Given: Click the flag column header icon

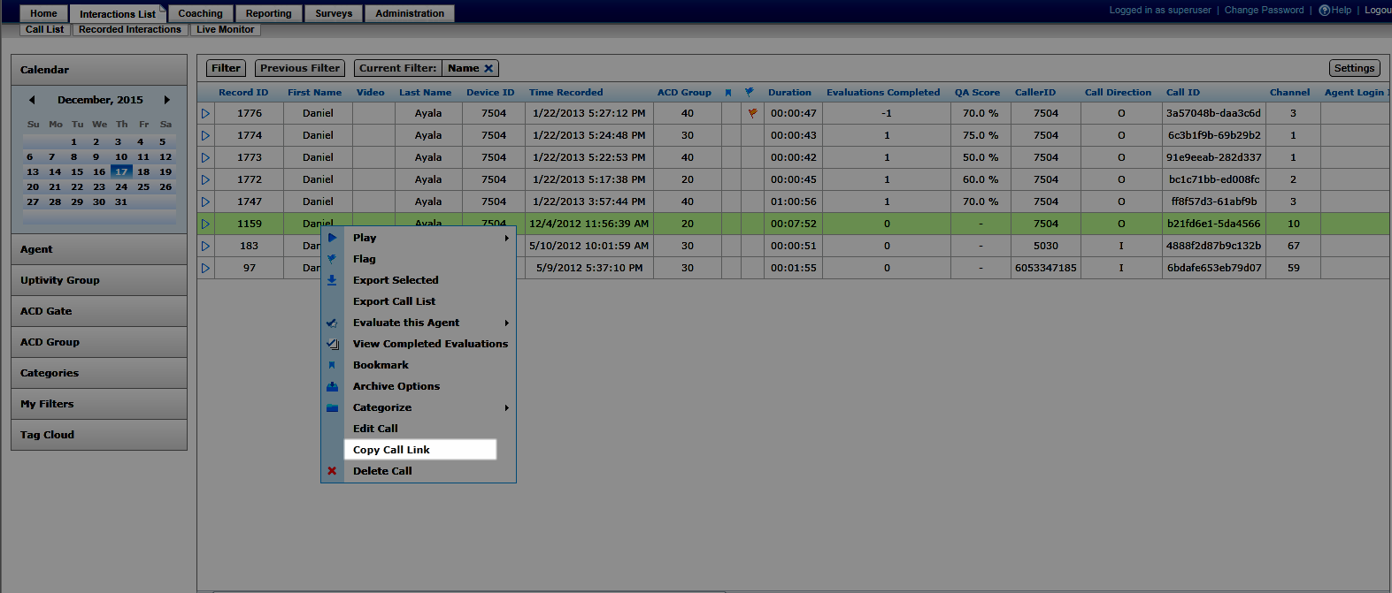Looking at the screenshot, I should coord(750,92).
